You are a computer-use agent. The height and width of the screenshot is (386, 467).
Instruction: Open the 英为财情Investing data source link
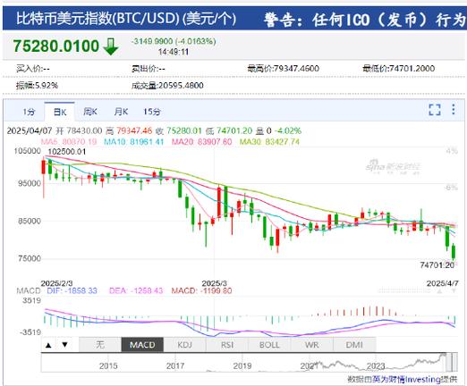407,380
